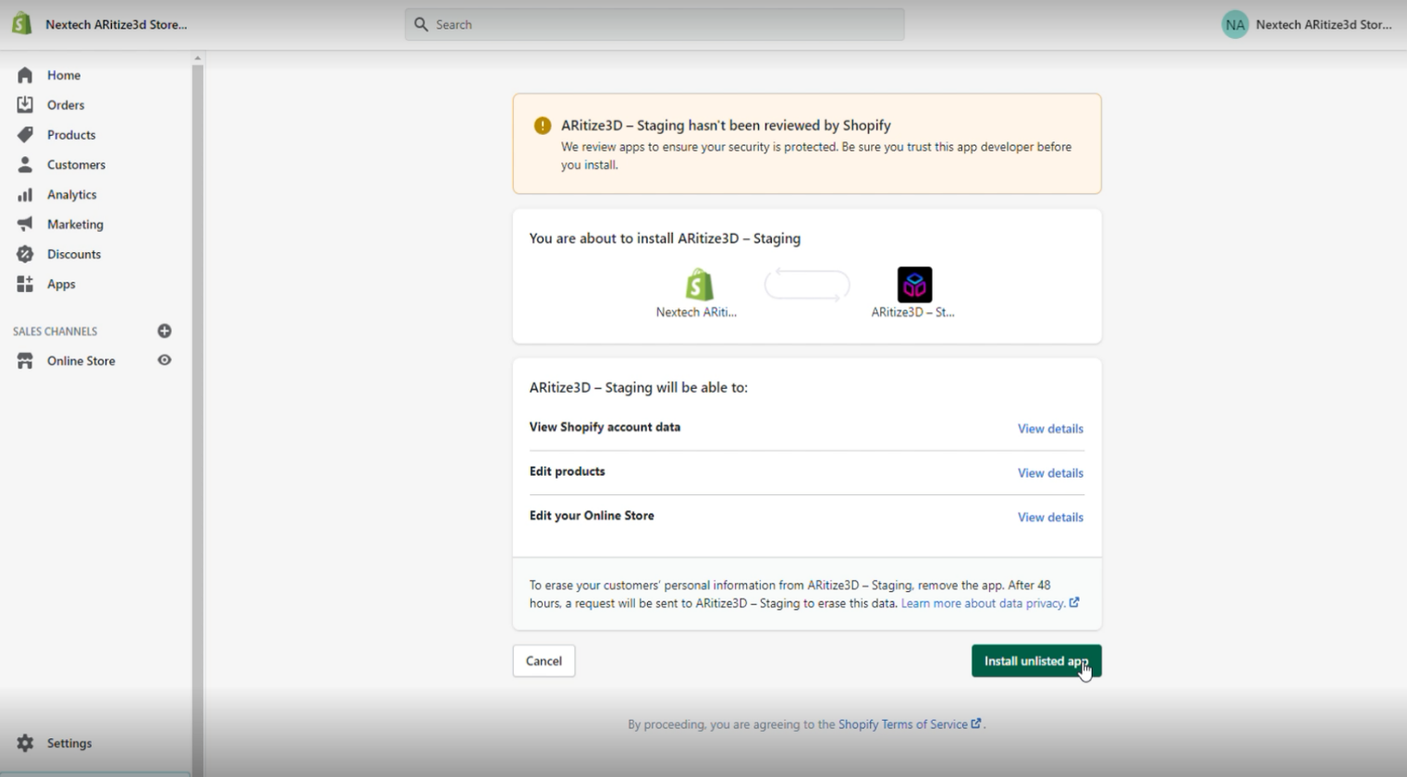The image size is (1407, 777).
Task: View details for Shopify account data
Action: [x=1050, y=429]
